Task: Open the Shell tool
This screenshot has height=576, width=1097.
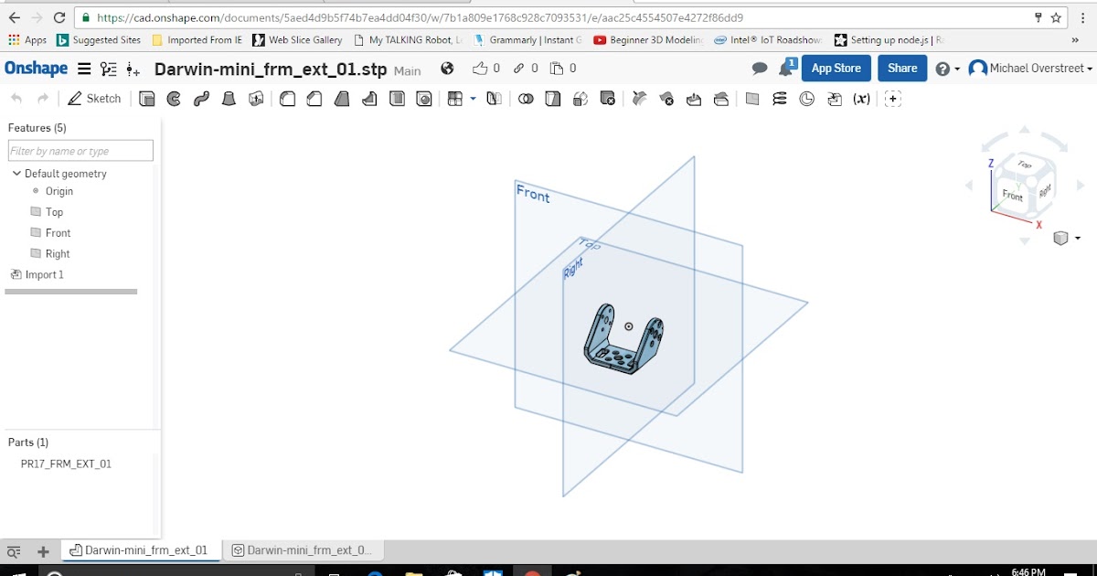Action: click(x=397, y=98)
